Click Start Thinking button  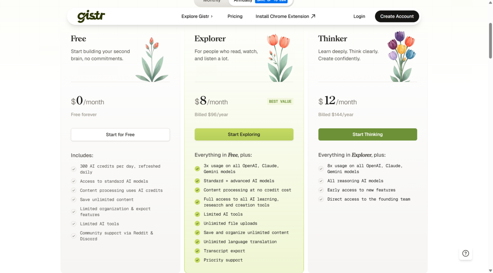(x=368, y=134)
